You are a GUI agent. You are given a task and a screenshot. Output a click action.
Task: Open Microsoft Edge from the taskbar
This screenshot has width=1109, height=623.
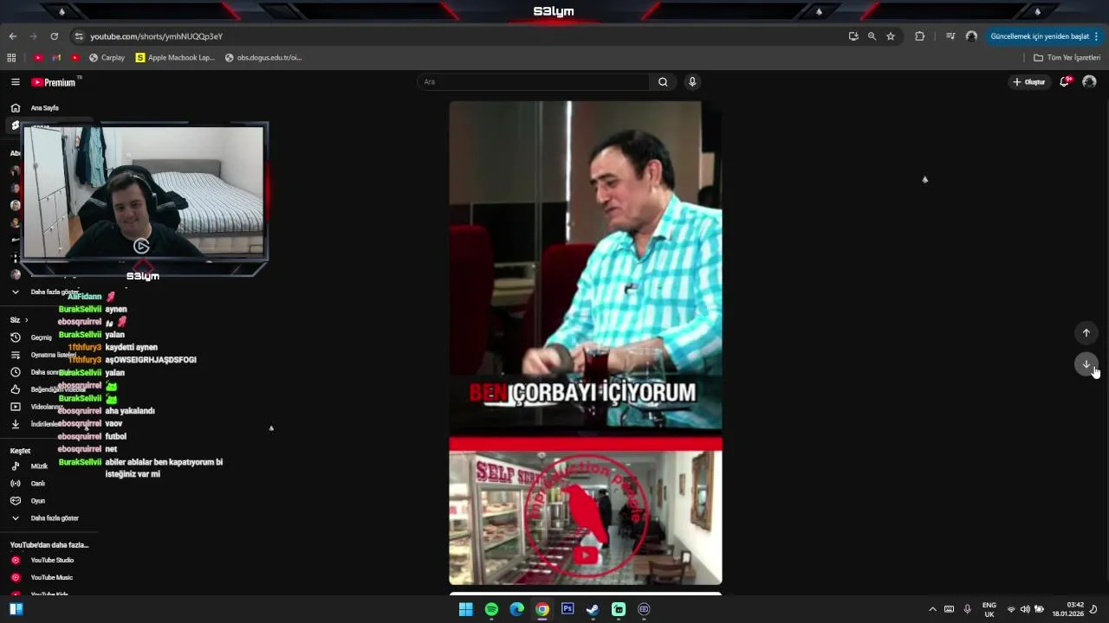point(517,609)
